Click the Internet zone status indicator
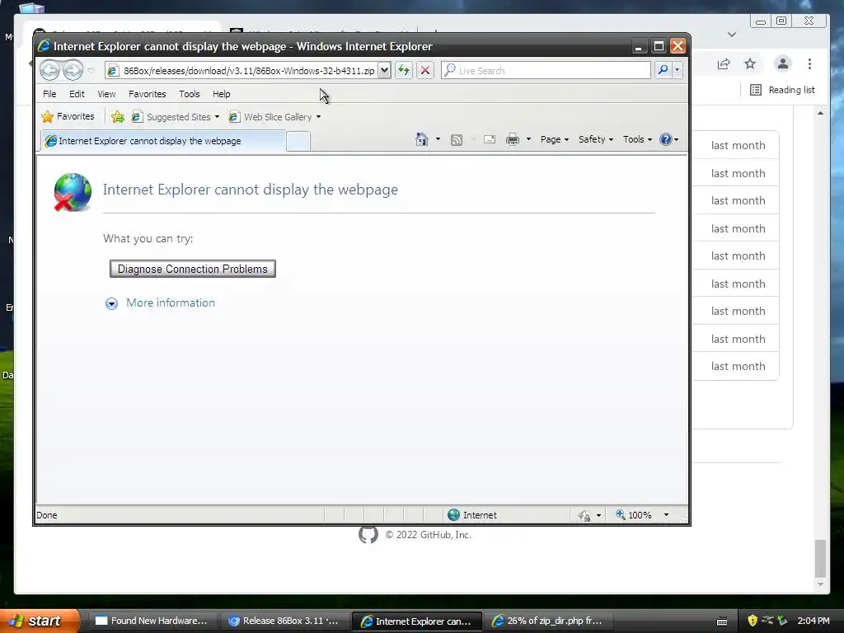844x633 pixels. pos(472,515)
